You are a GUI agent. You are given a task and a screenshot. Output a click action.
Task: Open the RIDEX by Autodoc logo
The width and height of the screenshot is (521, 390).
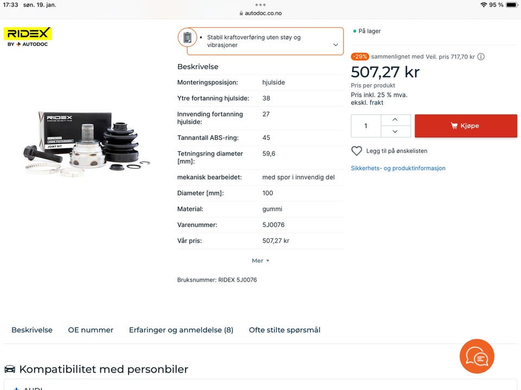click(28, 37)
